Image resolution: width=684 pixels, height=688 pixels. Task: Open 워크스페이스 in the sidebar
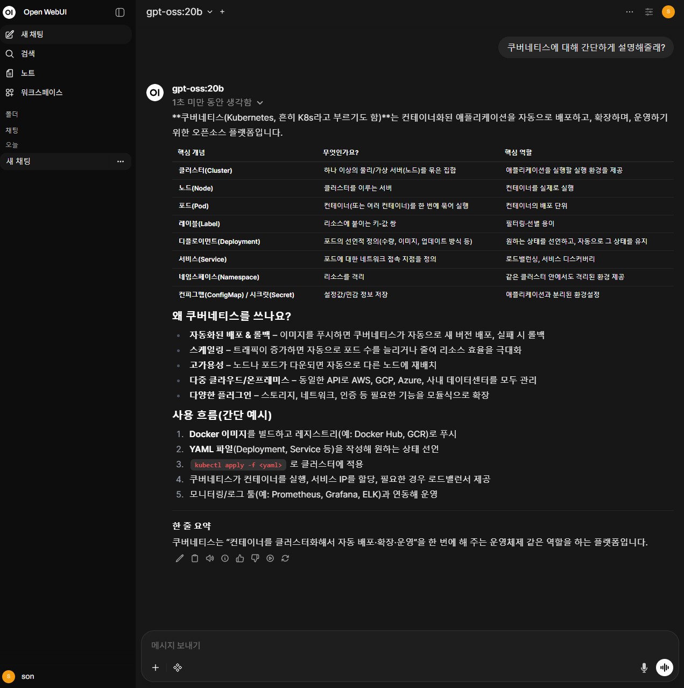(x=41, y=93)
